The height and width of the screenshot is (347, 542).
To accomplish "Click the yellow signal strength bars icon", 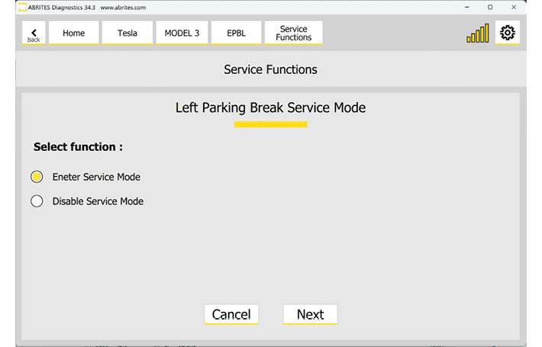I will tap(478, 34).
